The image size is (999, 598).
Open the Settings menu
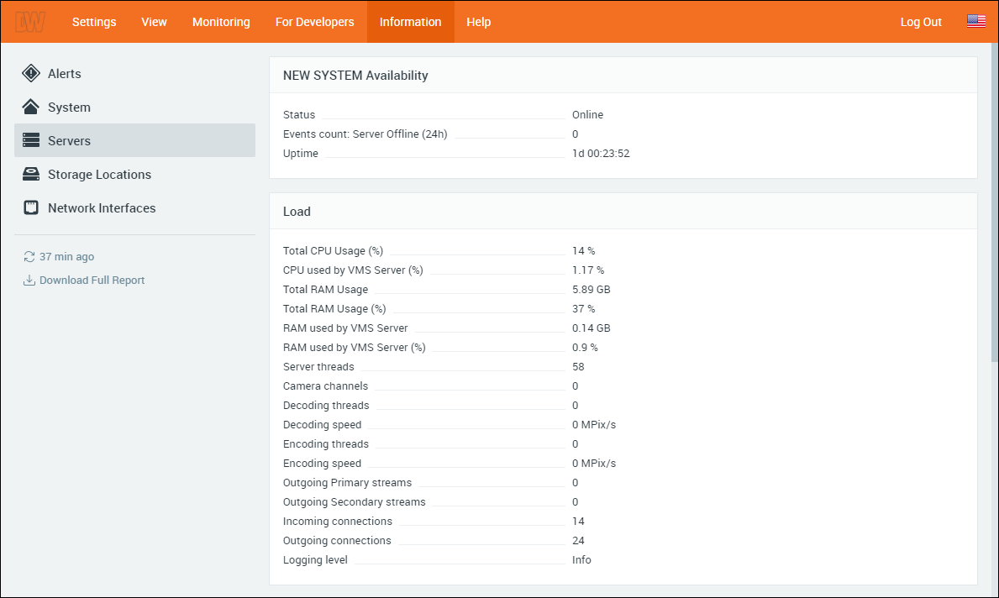pos(94,22)
